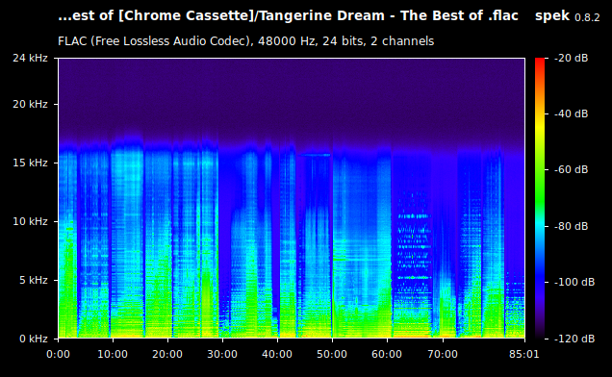Click the '15 kHz' frequency axis label

coord(30,163)
